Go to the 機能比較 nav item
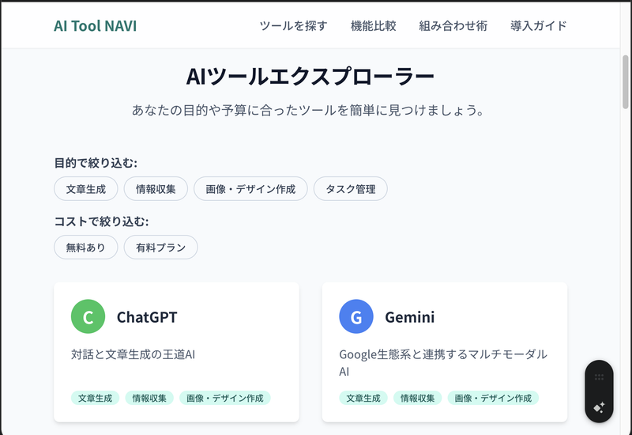 pos(373,26)
